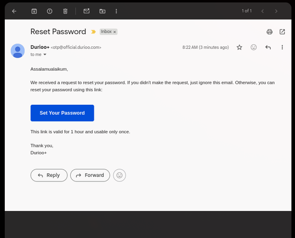Go back to inbox with the back arrow
Image resolution: width=295 pixels, height=238 pixels.
click(14, 11)
